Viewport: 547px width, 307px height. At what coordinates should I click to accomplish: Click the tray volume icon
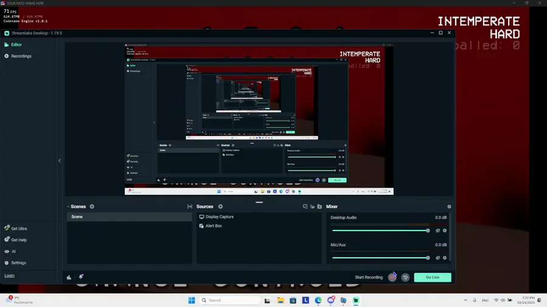point(503,300)
